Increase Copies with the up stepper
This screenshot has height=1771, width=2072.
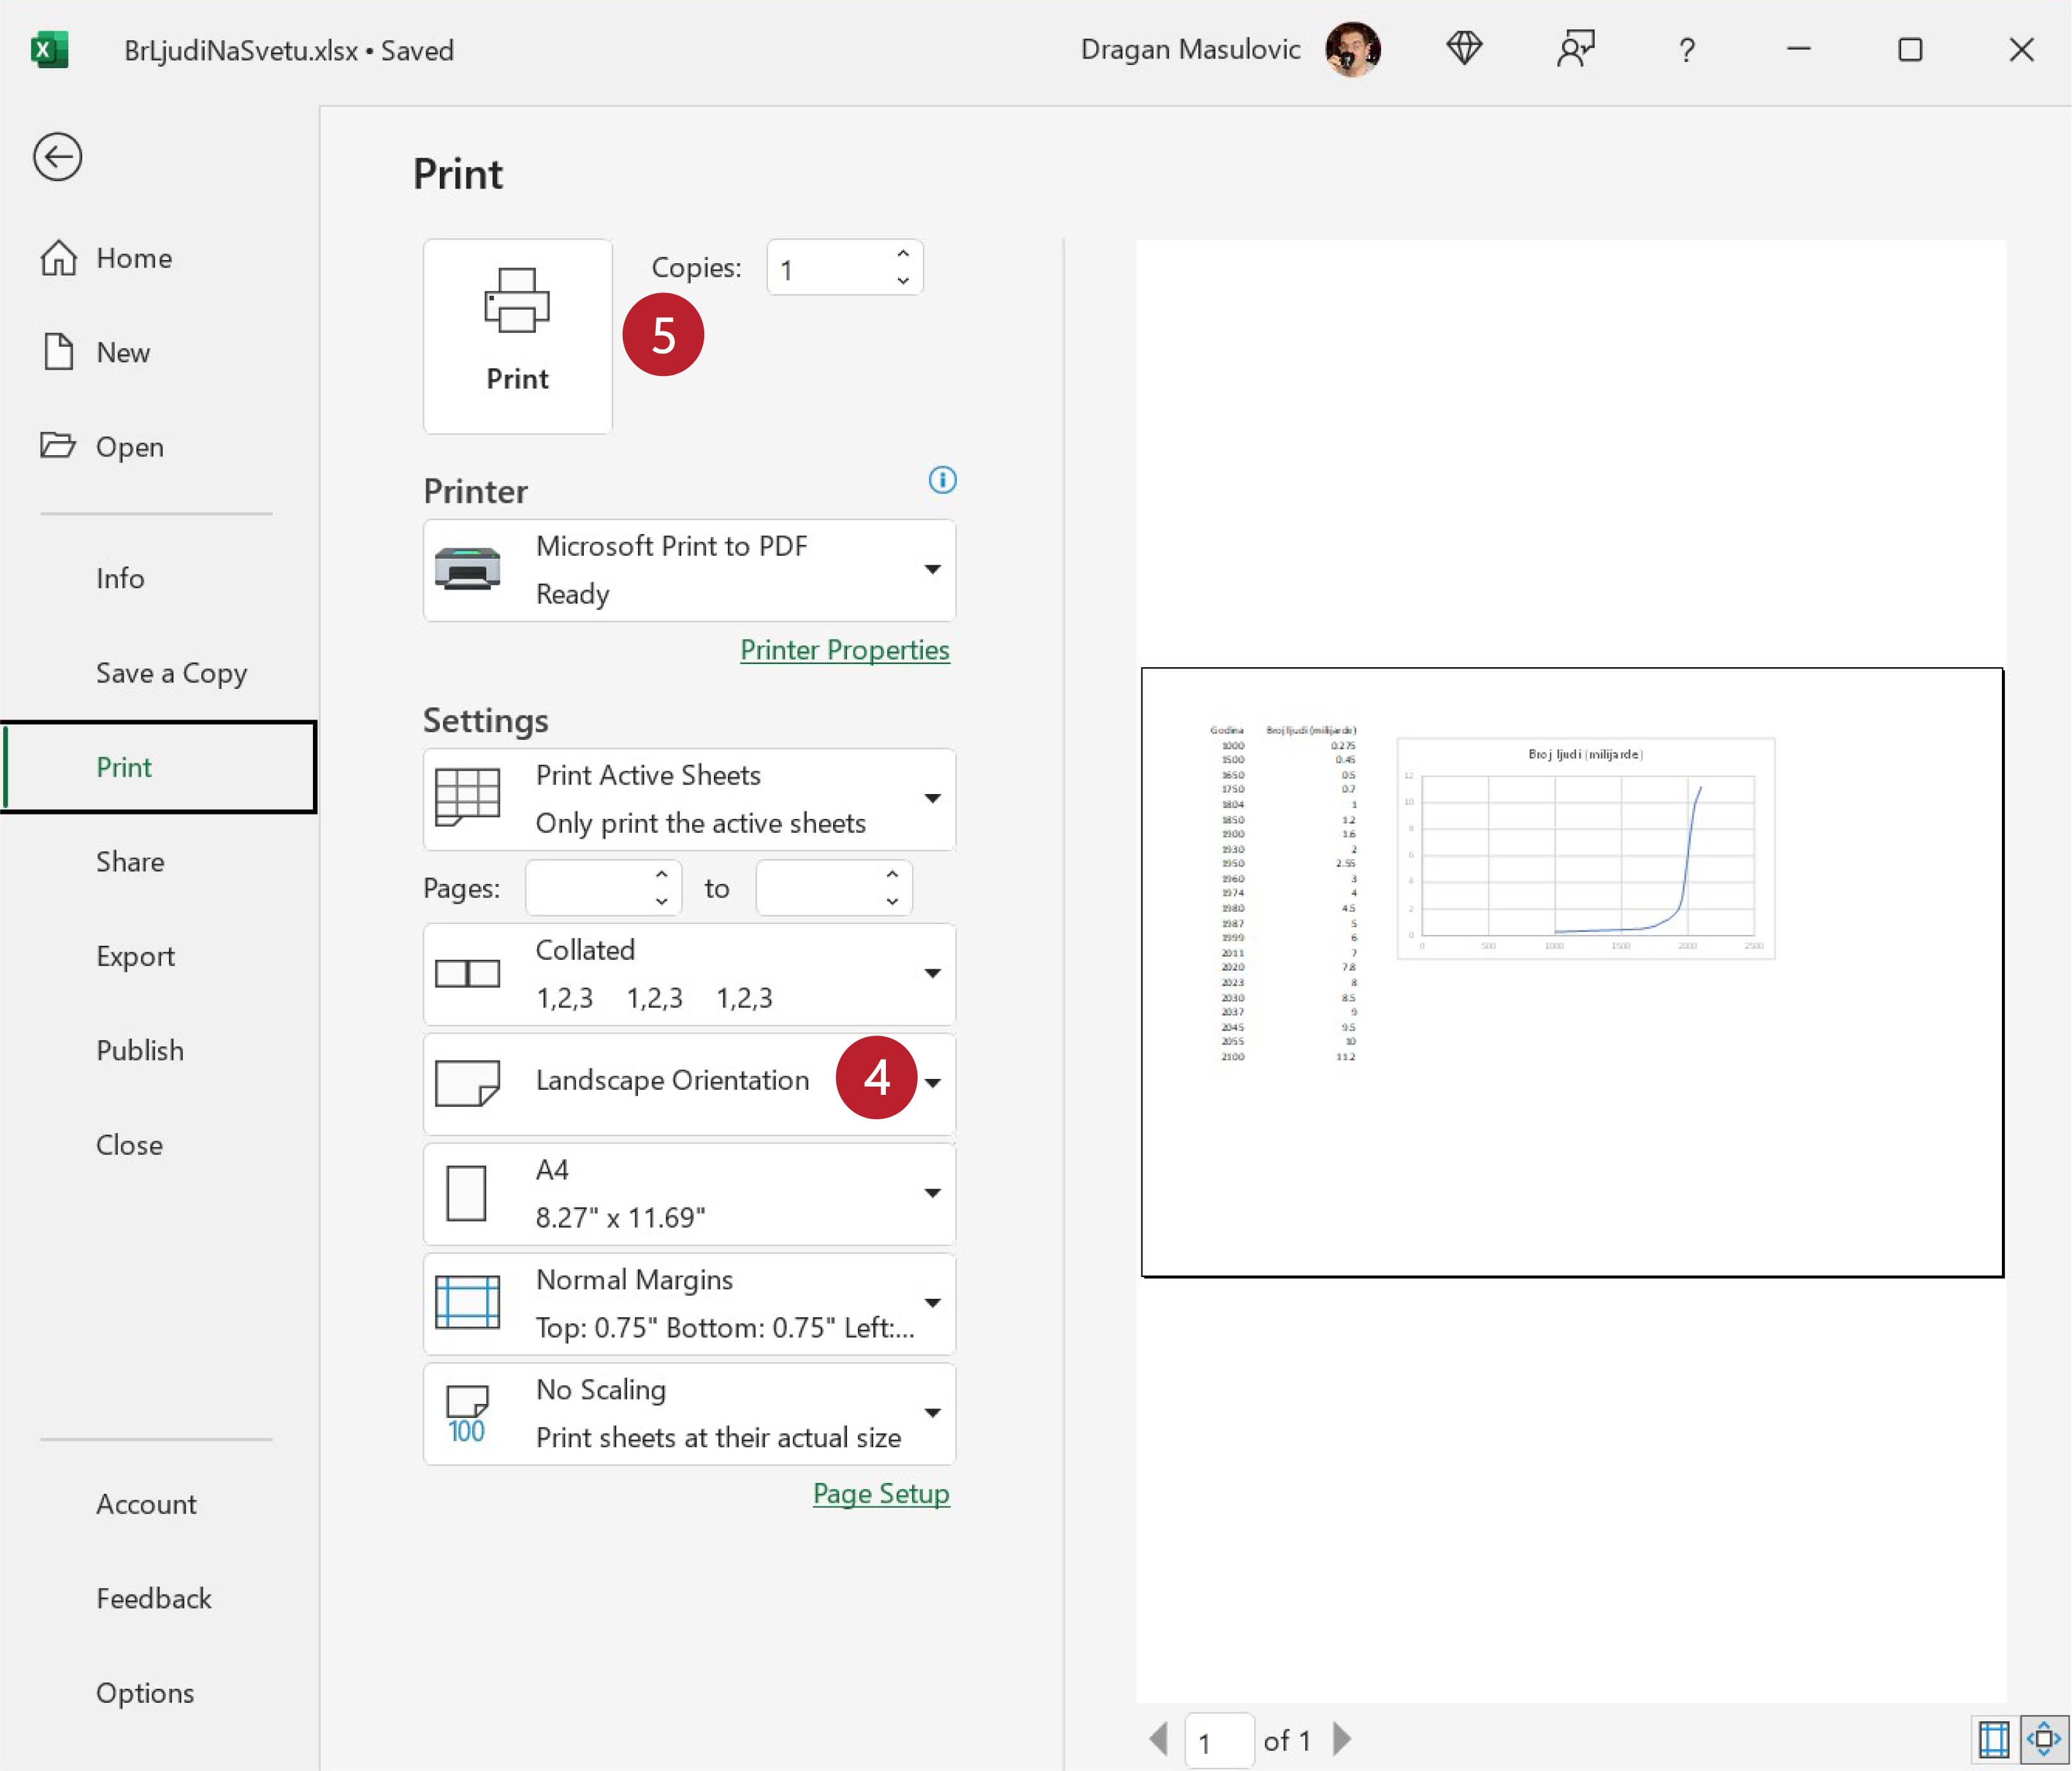[x=902, y=255]
